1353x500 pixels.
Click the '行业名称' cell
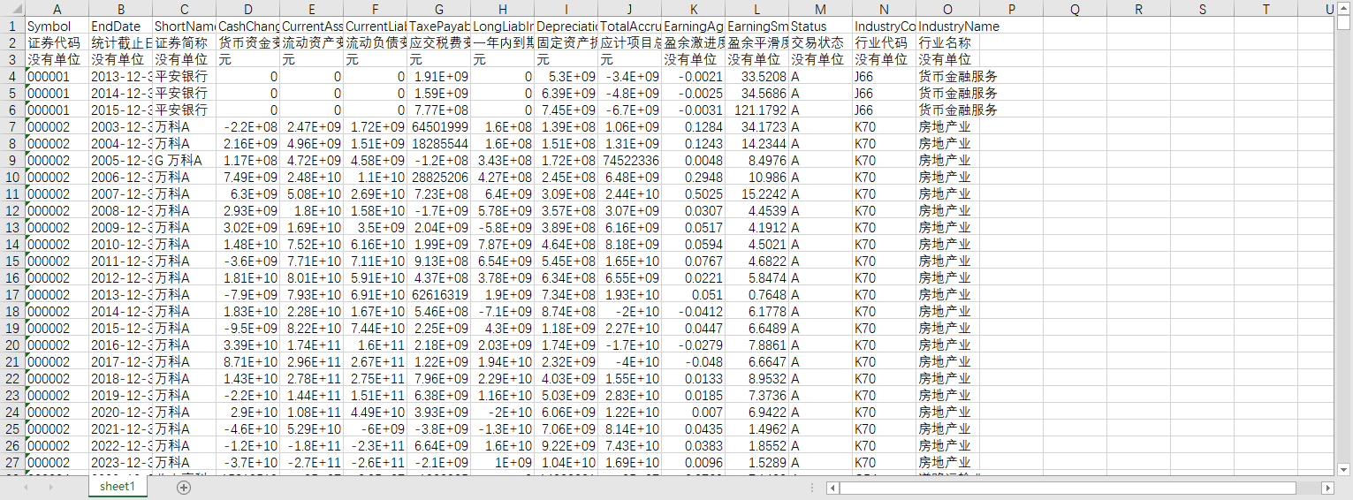coord(947,43)
